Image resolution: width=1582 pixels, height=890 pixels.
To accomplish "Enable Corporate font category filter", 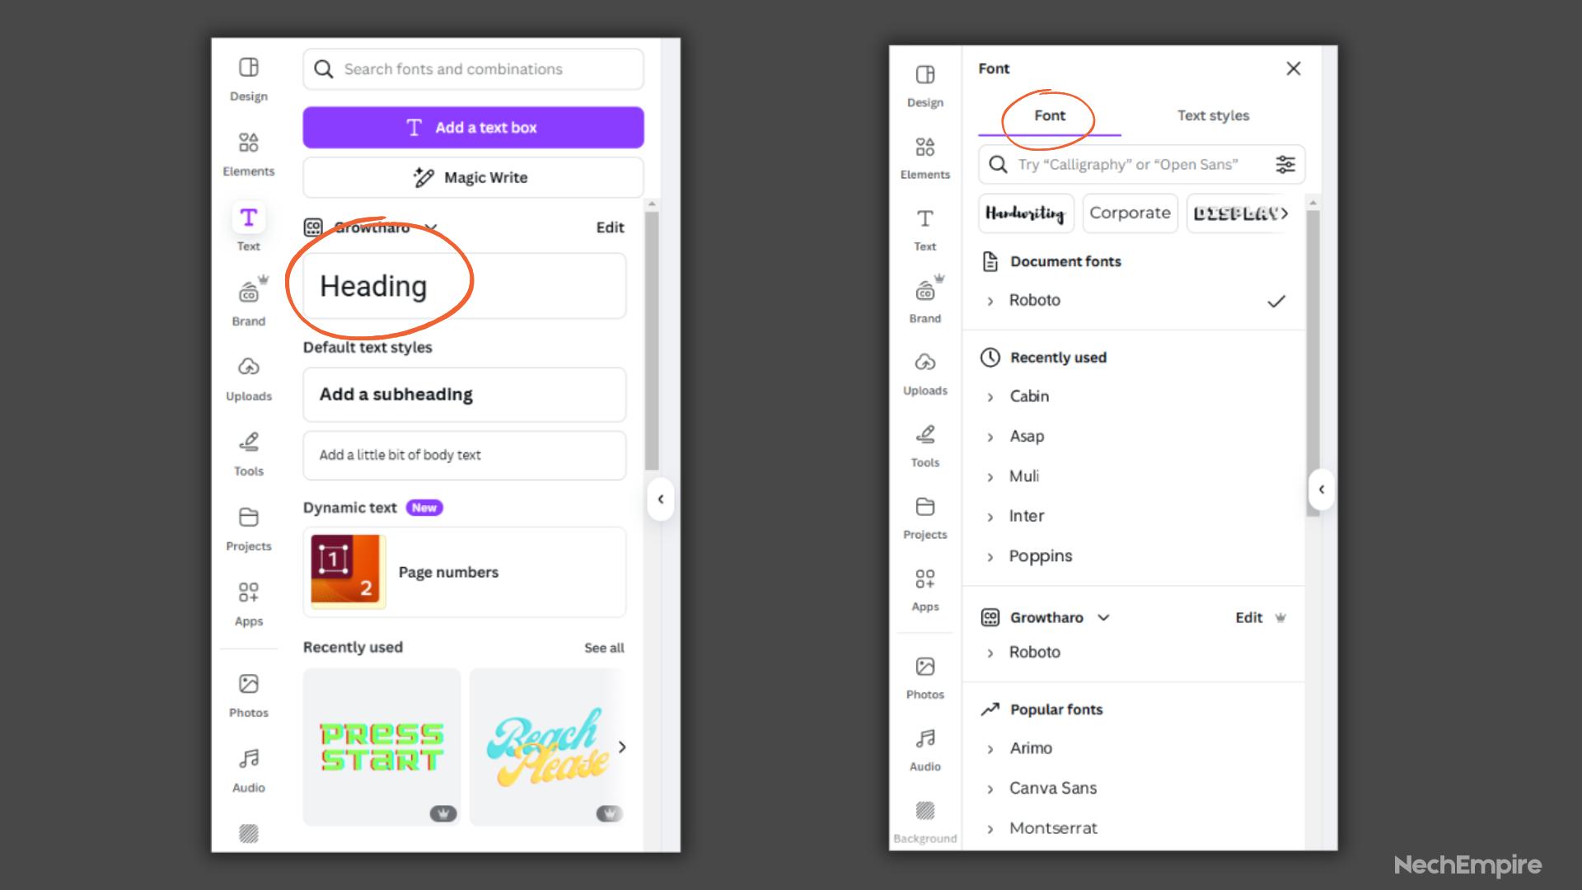I will 1130,213.
